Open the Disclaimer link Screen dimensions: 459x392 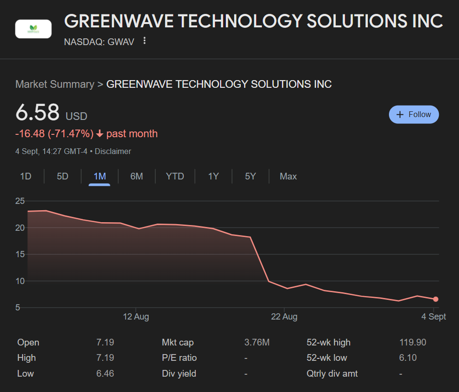pos(113,151)
